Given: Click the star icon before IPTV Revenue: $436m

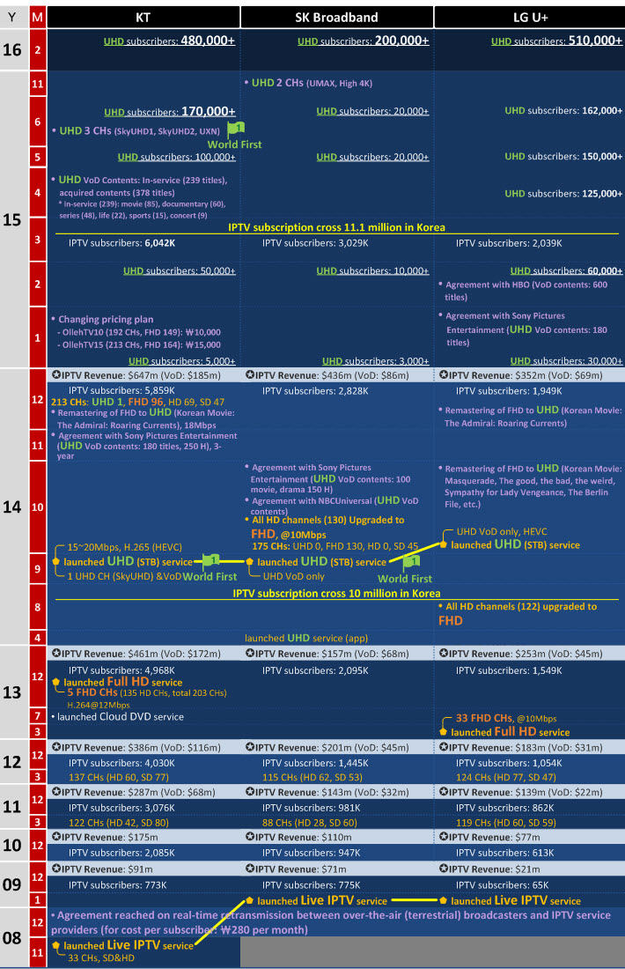Looking at the screenshot, I should [250, 375].
